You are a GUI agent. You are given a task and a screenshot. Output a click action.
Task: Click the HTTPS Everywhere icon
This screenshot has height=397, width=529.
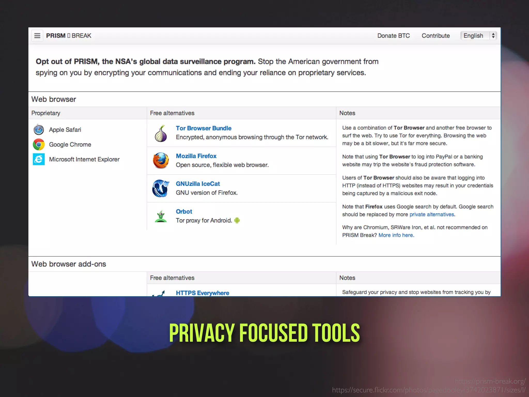(x=159, y=293)
